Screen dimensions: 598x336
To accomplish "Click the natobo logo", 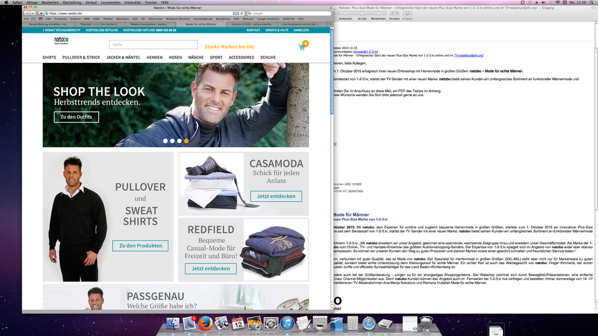I will click(x=61, y=40).
